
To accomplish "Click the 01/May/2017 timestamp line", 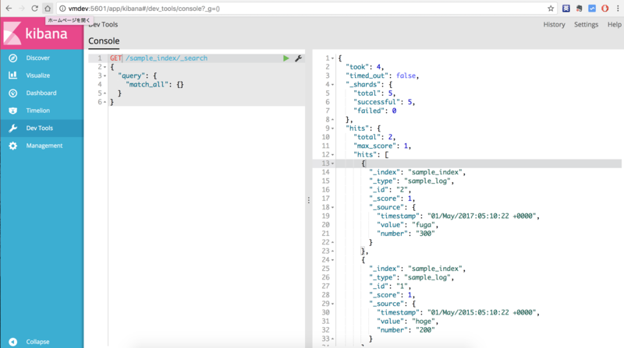I will [458, 216].
